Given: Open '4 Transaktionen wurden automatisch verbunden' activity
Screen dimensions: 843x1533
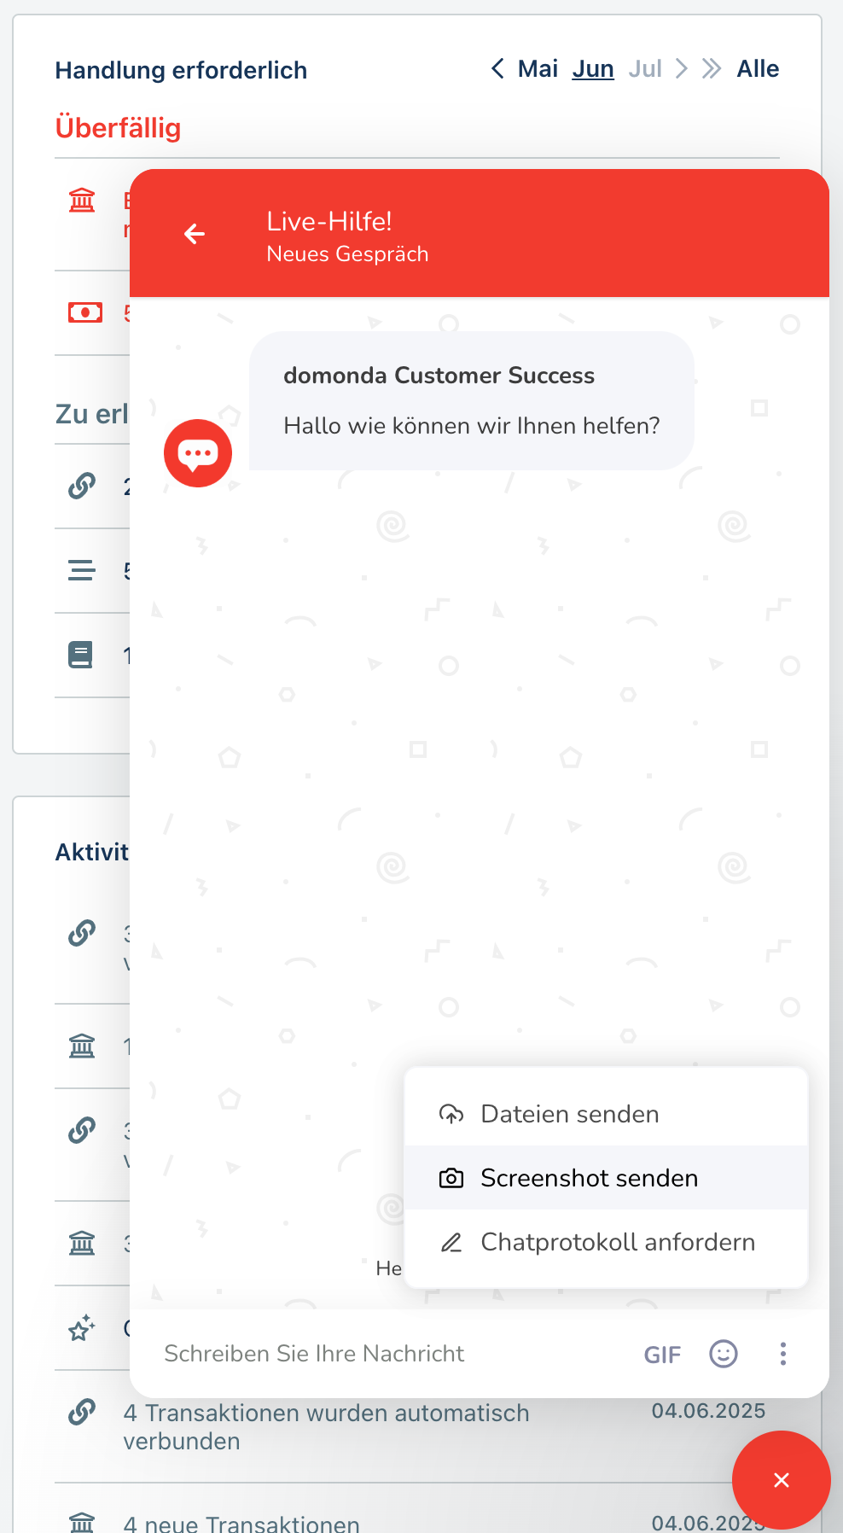Looking at the screenshot, I should 326,1426.
